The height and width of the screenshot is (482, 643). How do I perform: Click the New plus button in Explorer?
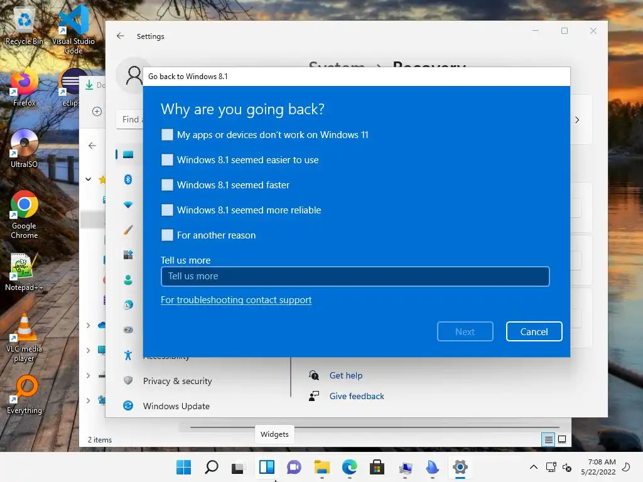tap(97, 112)
